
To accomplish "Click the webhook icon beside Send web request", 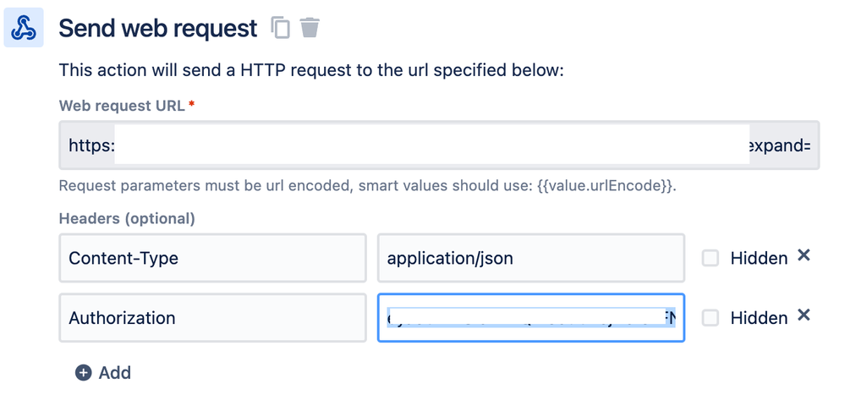I will coord(24,28).
